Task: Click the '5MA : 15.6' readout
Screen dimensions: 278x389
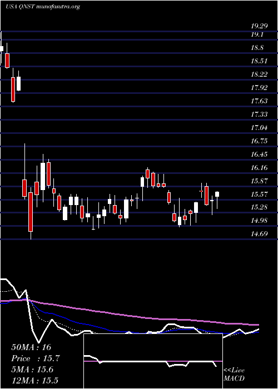Action: pos(32,370)
